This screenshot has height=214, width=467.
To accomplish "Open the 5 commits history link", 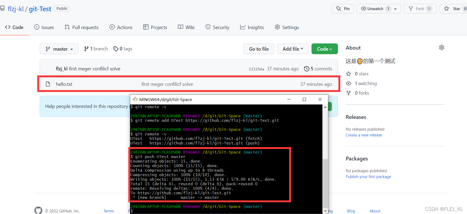I will [x=318, y=69].
